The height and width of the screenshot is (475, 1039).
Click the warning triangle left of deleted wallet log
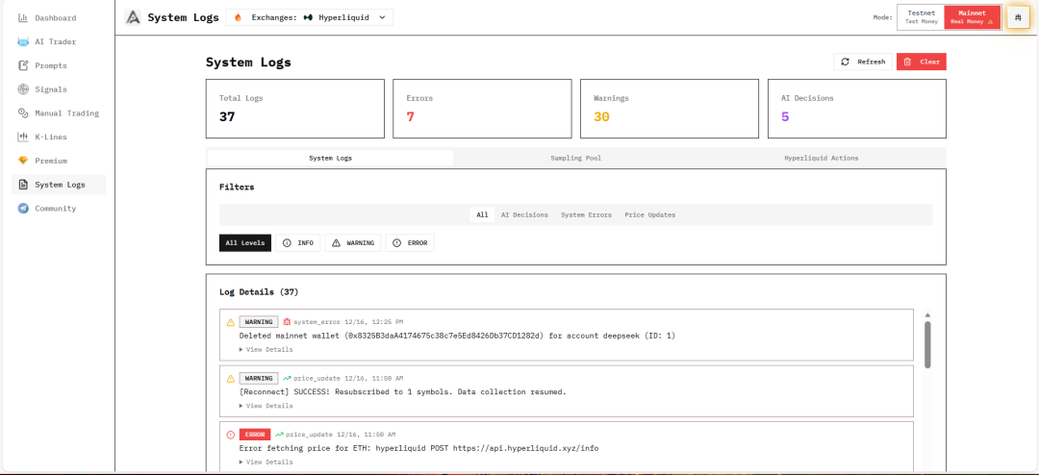pyautogui.click(x=231, y=323)
